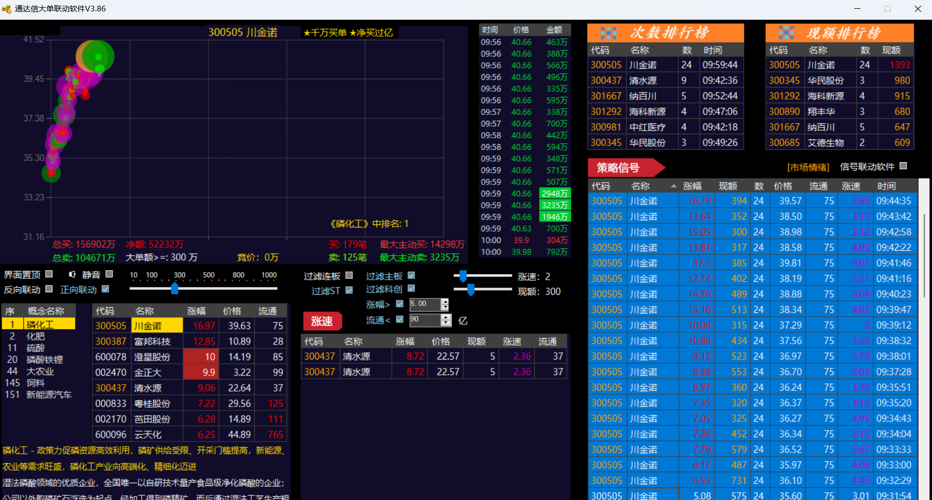This screenshot has width=932, height=500.
Task: Click the 次数排行榜 header snowflake icon
Action: pos(608,33)
